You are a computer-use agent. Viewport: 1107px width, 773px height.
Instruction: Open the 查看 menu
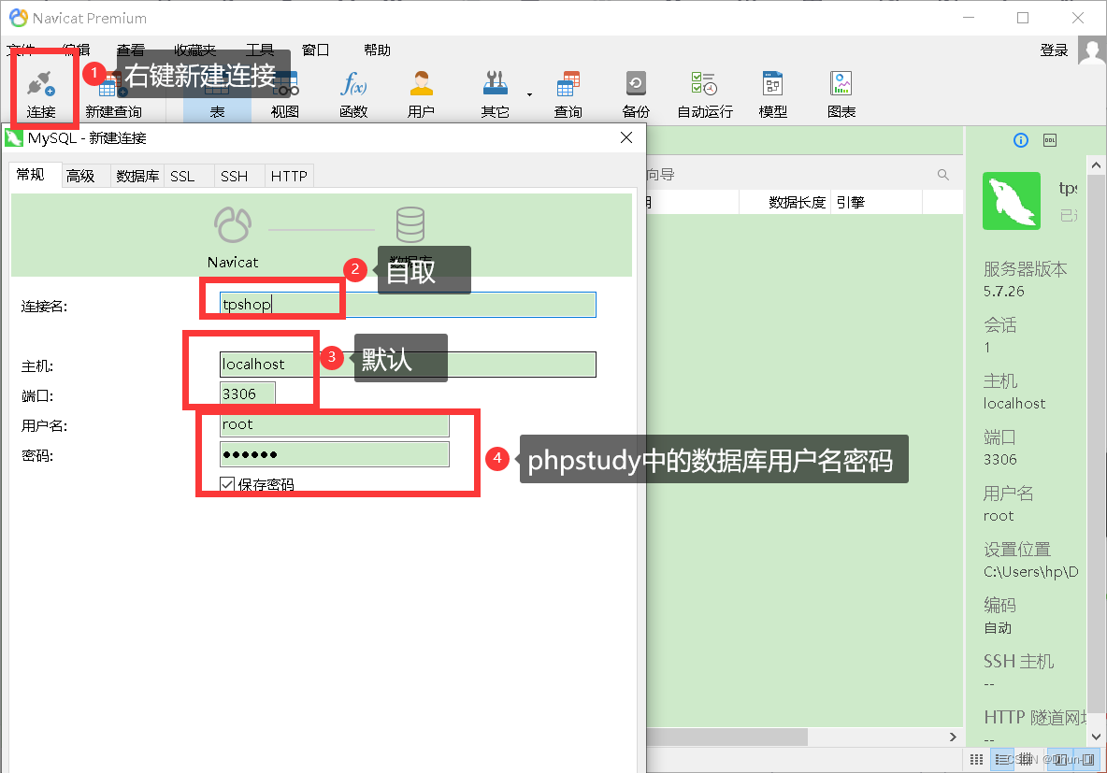coord(131,50)
